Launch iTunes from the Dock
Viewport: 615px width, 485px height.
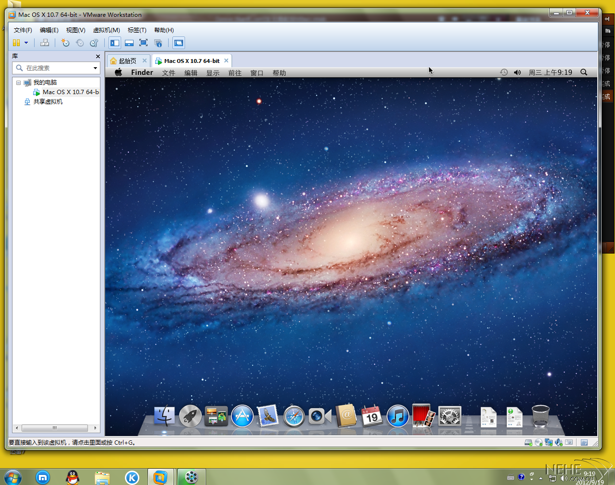pos(398,416)
